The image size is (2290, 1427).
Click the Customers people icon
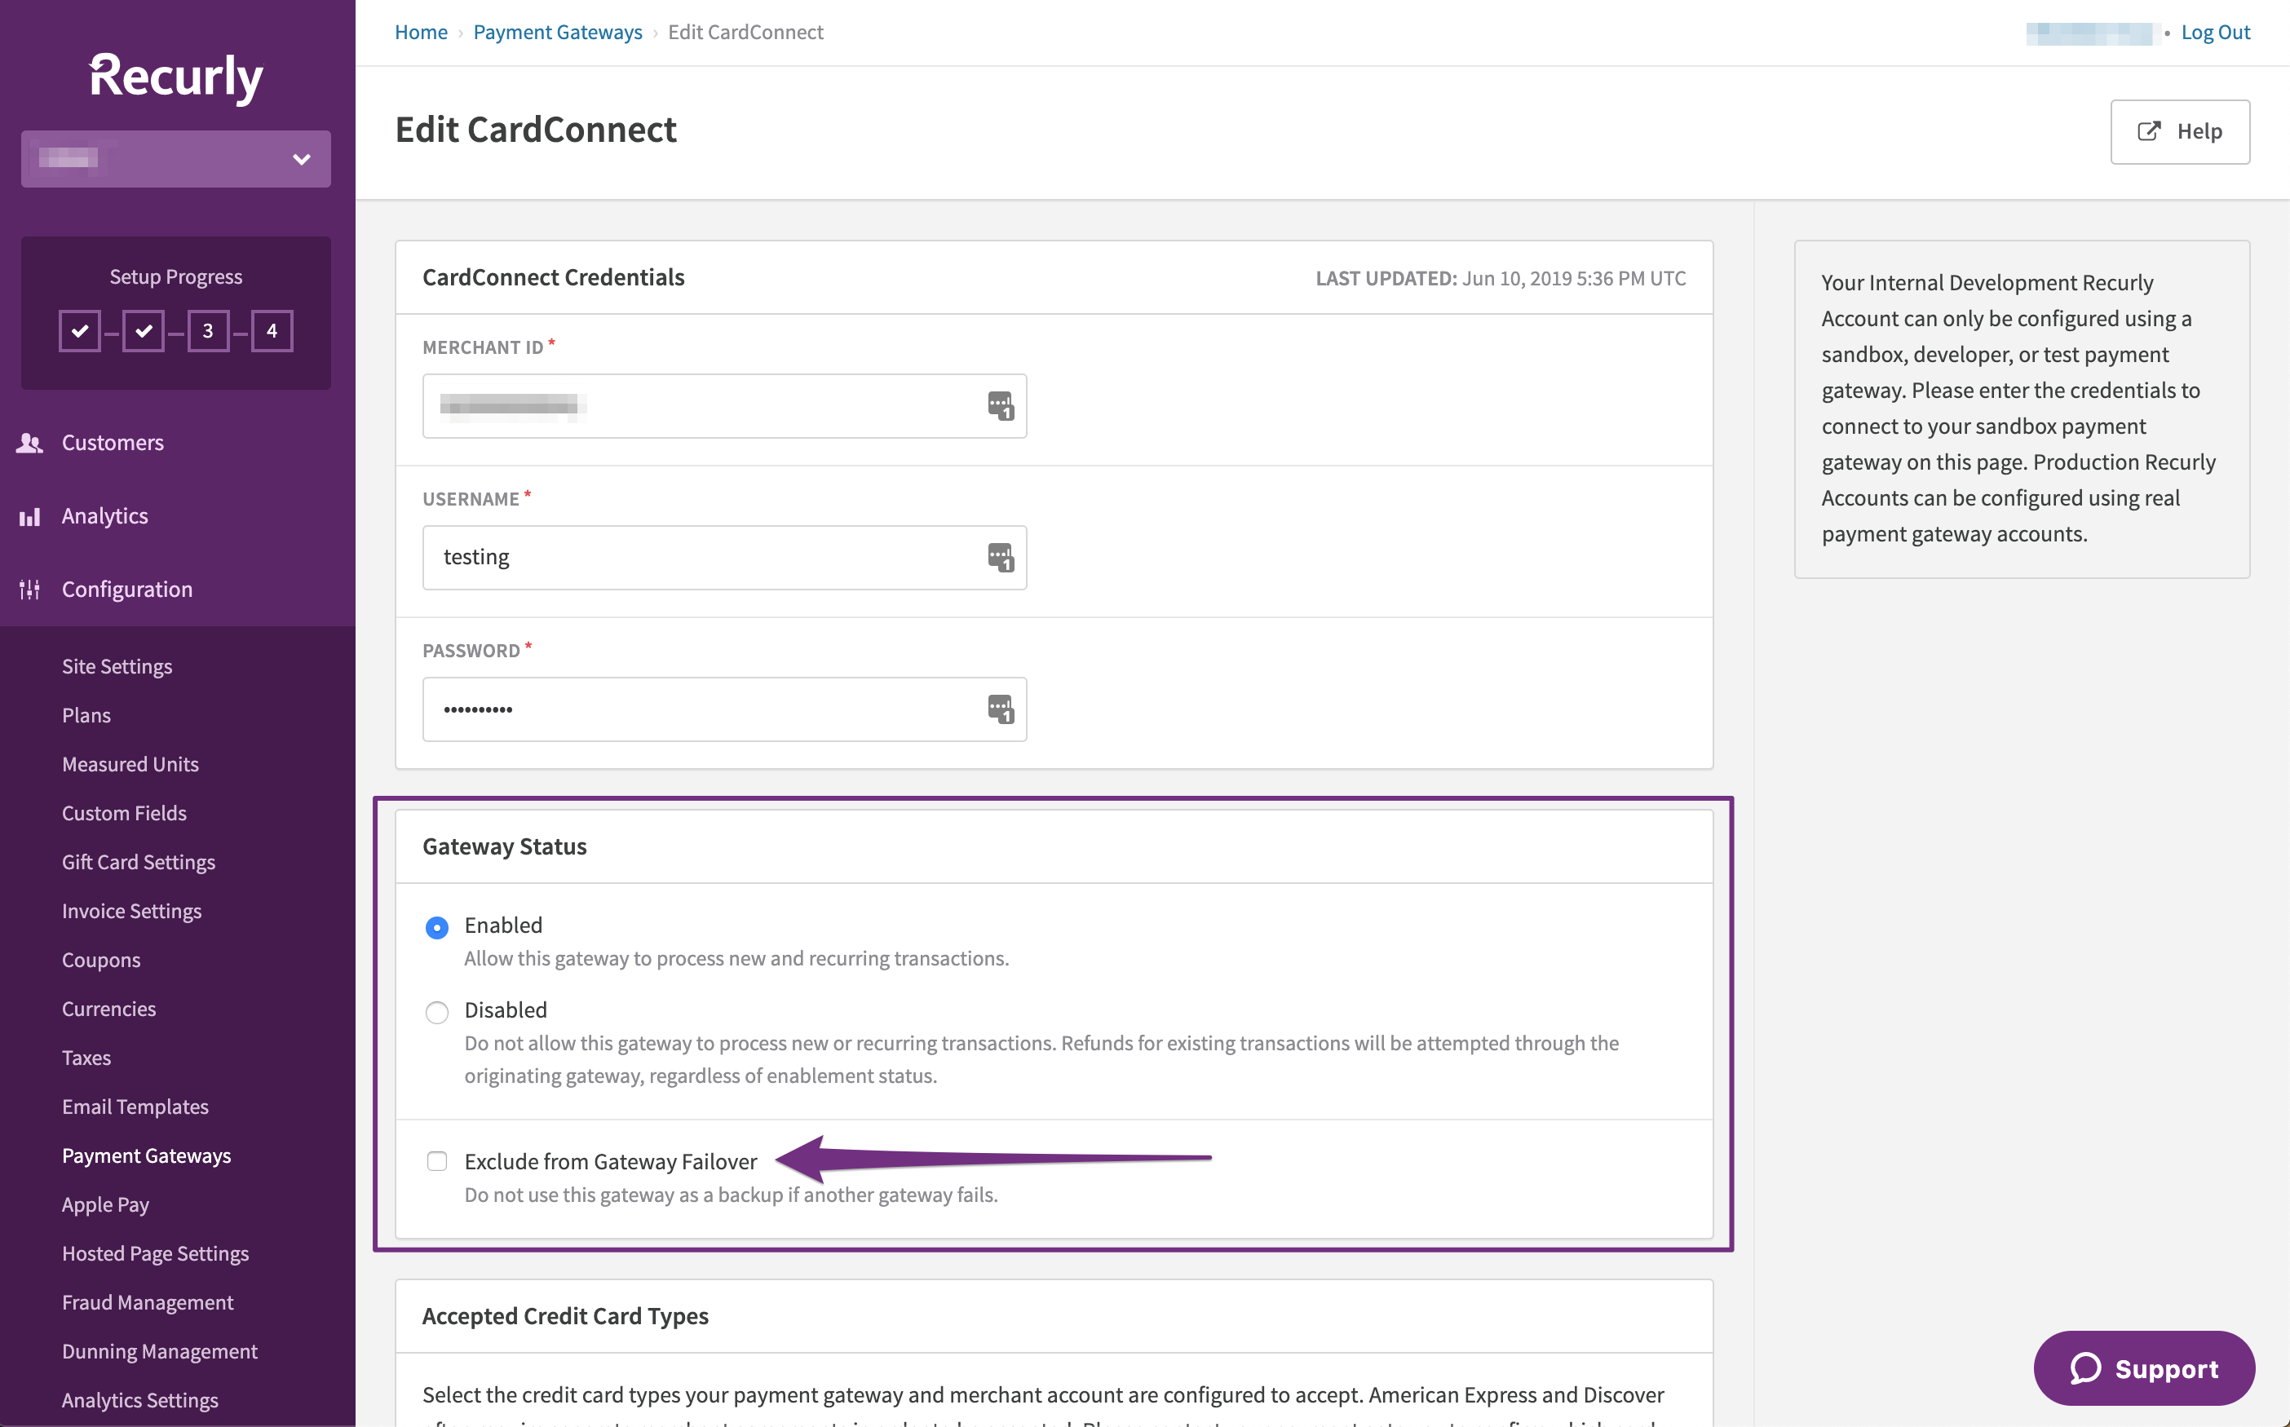click(x=29, y=443)
